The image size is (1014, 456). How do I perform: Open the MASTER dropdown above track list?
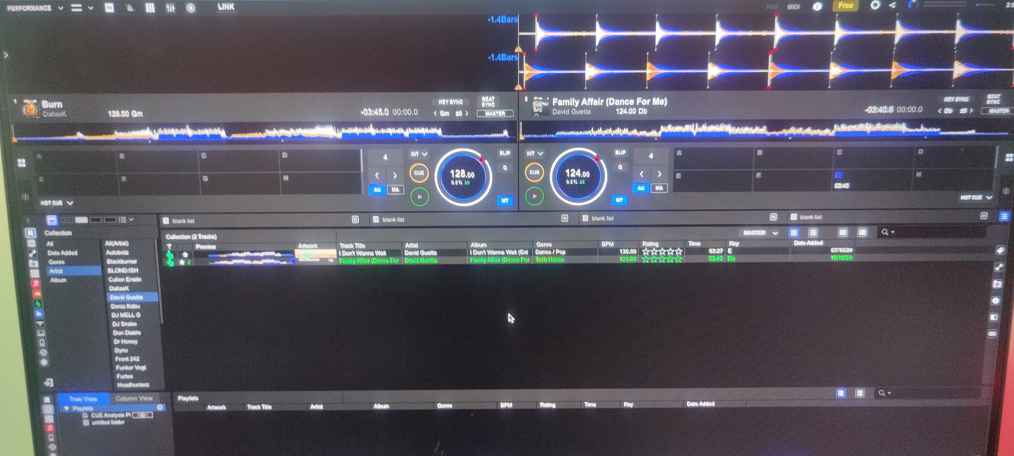coord(759,233)
